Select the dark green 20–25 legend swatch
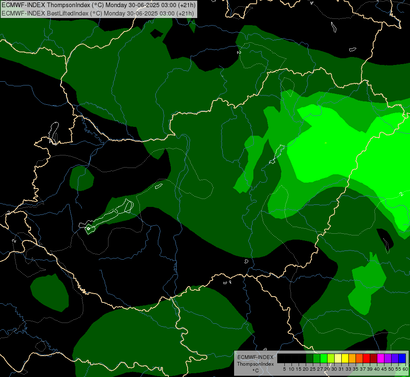This screenshot has width=410, height=377. (309, 359)
